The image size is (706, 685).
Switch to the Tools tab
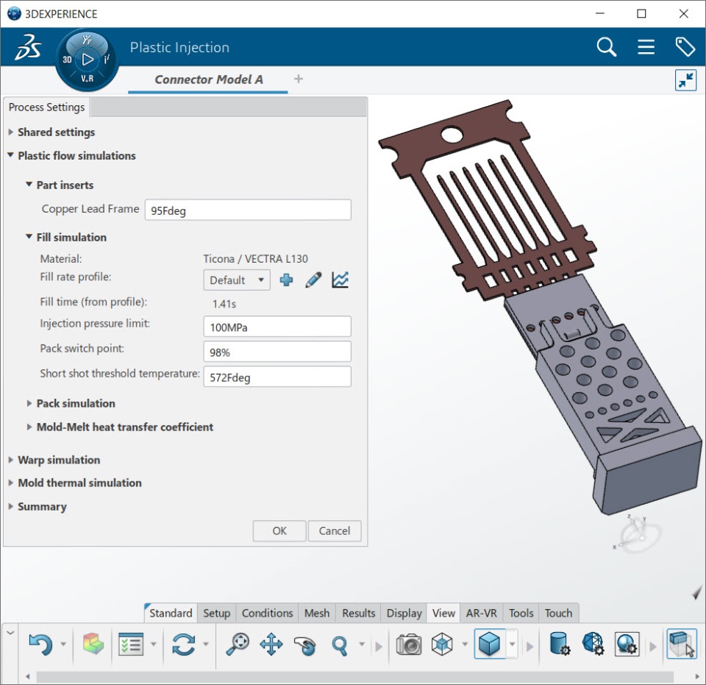tap(521, 613)
